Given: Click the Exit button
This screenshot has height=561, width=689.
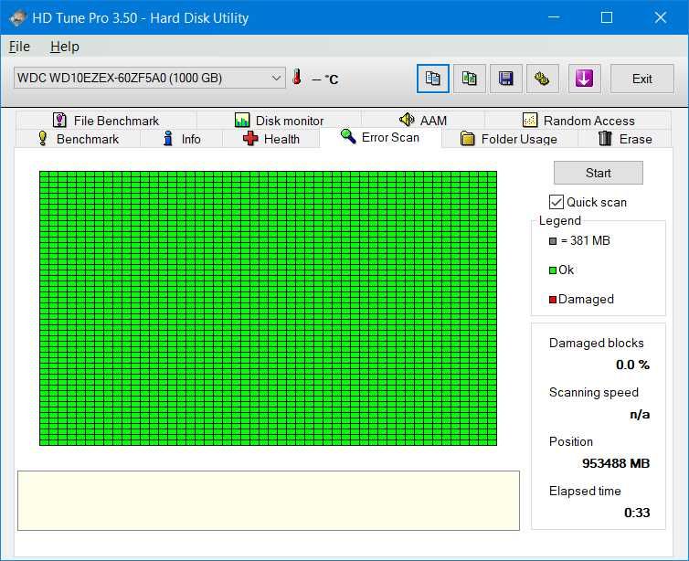Looking at the screenshot, I should (641, 79).
